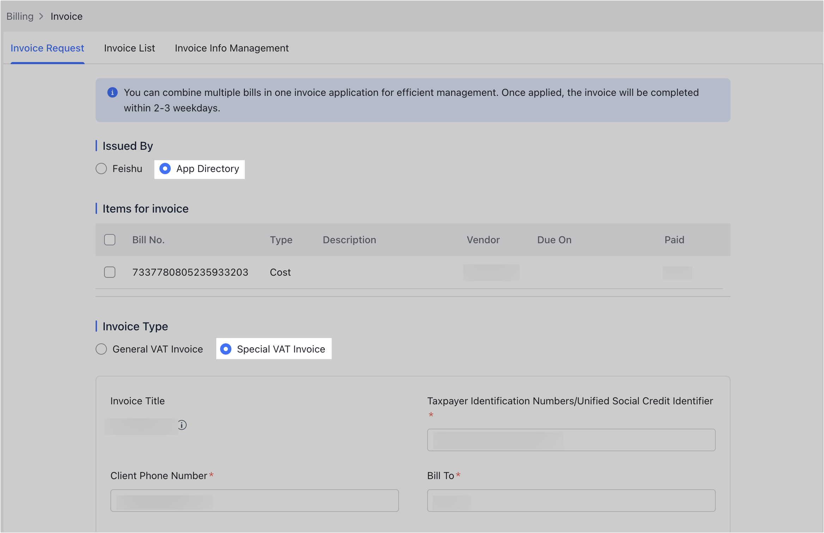Select the Special VAT Invoice option
Image resolution: width=824 pixels, height=533 pixels.
(226, 349)
